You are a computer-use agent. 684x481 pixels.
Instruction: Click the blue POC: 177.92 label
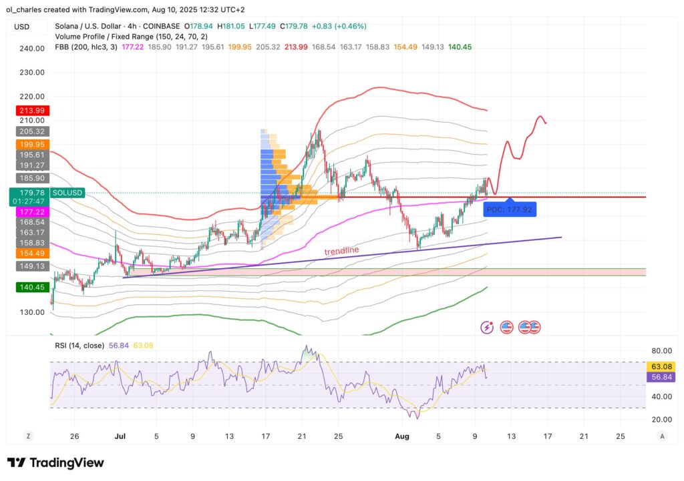pos(510,208)
